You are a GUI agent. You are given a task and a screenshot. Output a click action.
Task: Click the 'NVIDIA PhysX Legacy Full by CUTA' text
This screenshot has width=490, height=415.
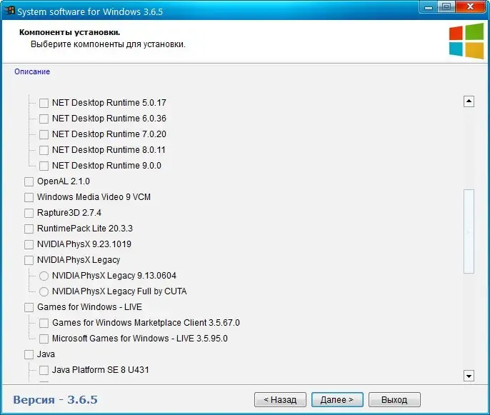[x=119, y=291]
